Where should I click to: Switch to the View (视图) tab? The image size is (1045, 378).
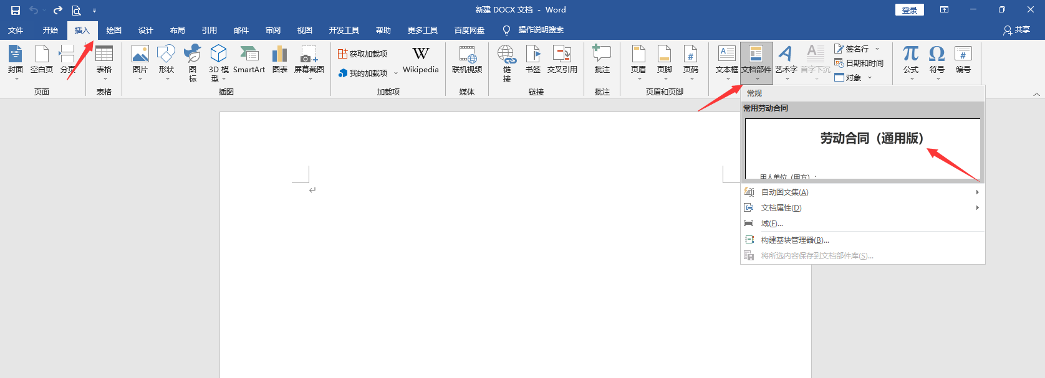click(305, 30)
